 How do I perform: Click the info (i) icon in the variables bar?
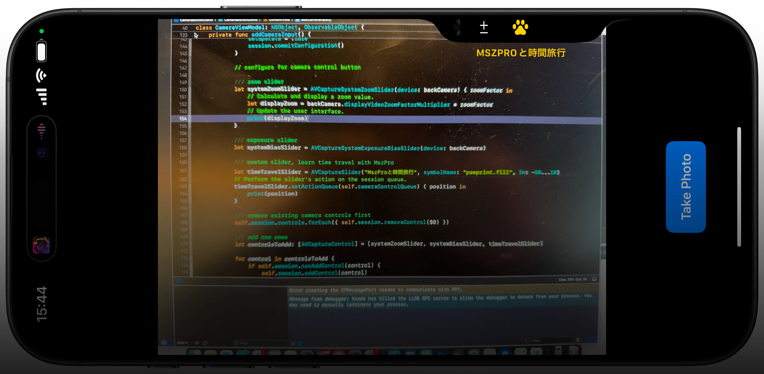click(205, 343)
